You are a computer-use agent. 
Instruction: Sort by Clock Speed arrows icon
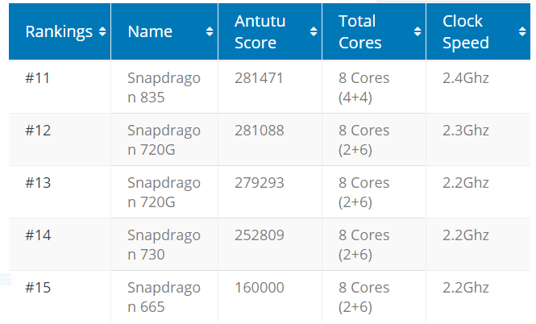pyautogui.click(x=522, y=31)
